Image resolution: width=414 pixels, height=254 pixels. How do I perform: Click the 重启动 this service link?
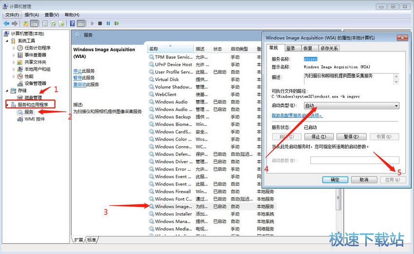pos(80,85)
